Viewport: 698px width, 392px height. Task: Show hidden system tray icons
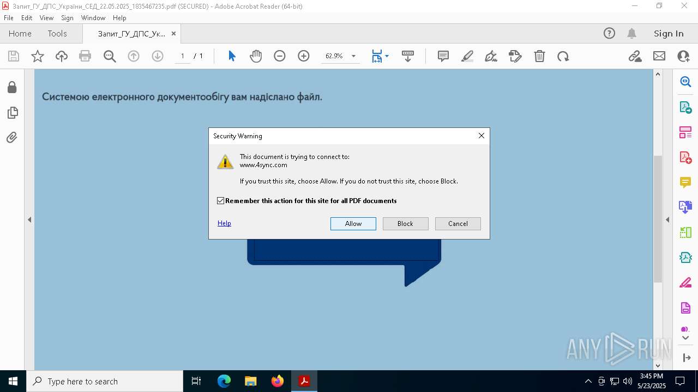click(x=588, y=381)
